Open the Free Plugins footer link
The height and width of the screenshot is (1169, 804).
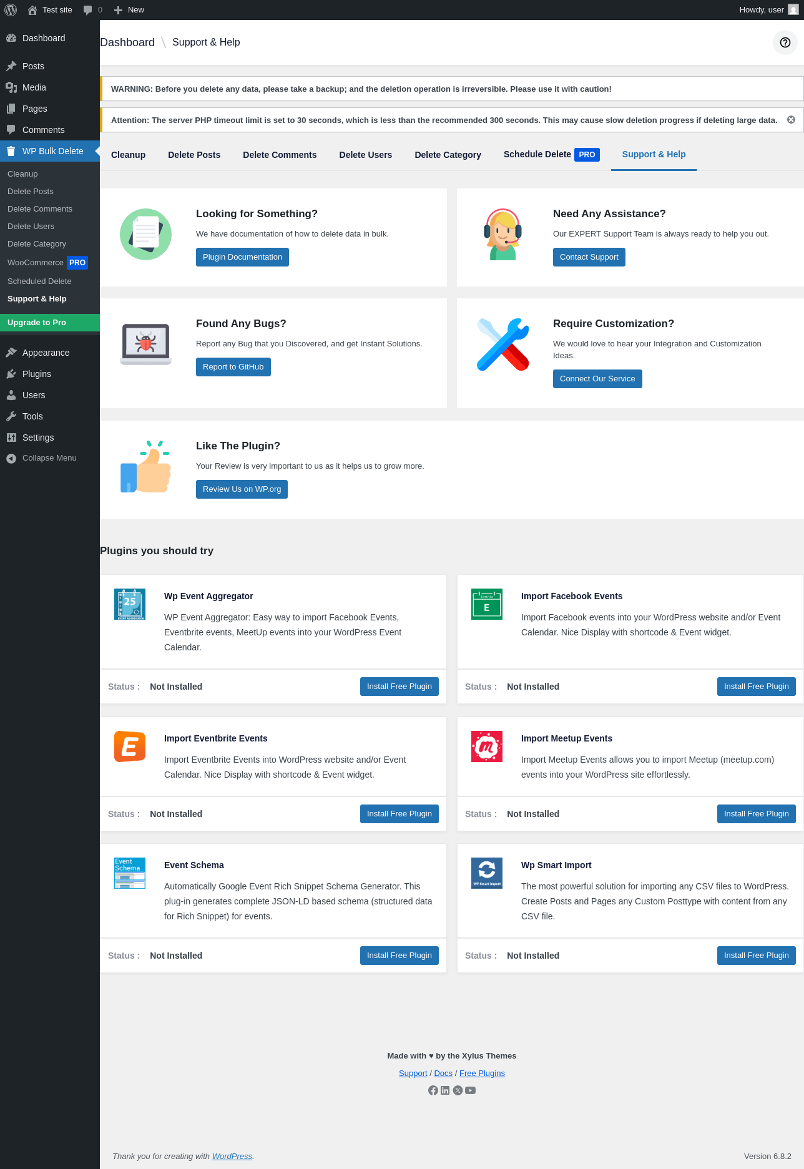[x=482, y=1074]
